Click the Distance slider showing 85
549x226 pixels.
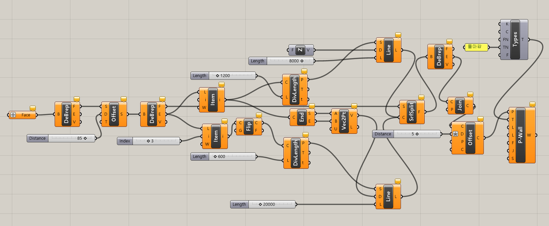pyautogui.click(x=71, y=138)
